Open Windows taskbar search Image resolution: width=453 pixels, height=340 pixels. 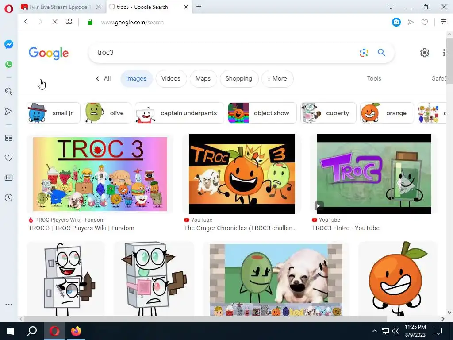(x=32, y=331)
